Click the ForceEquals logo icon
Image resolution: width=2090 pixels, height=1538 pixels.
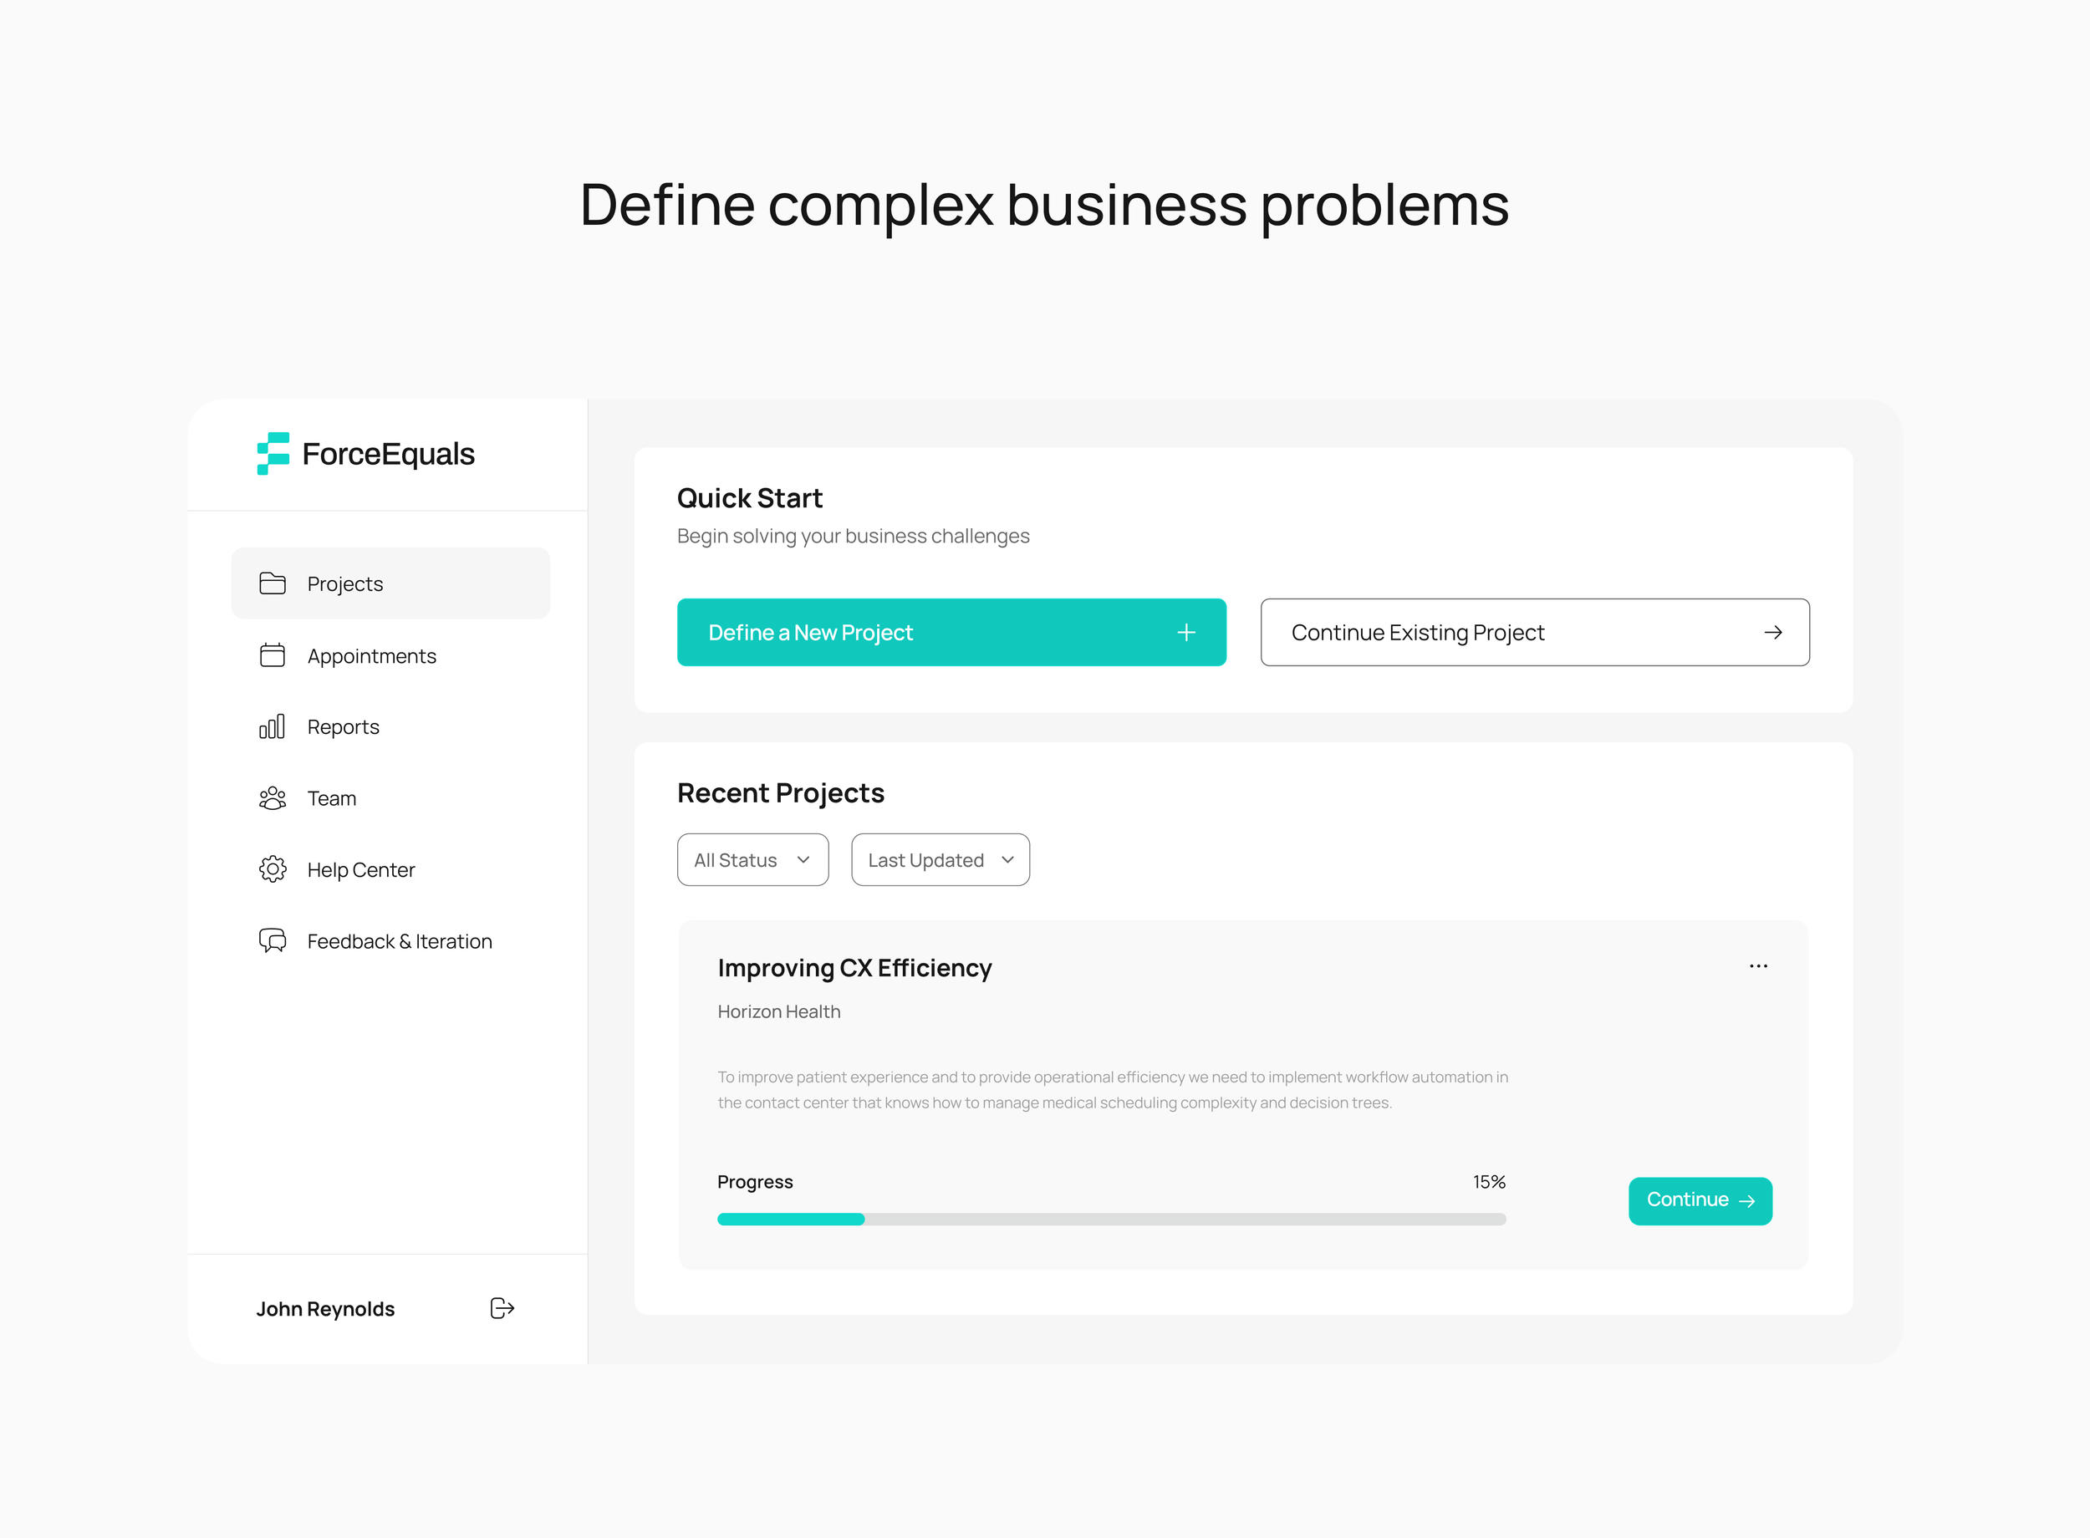pos(273,453)
